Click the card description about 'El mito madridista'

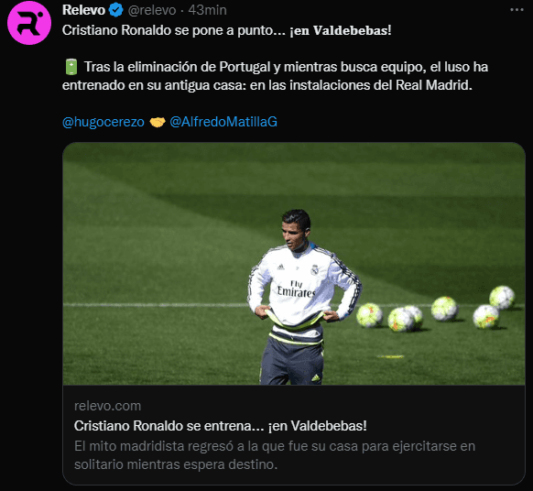click(275, 455)
